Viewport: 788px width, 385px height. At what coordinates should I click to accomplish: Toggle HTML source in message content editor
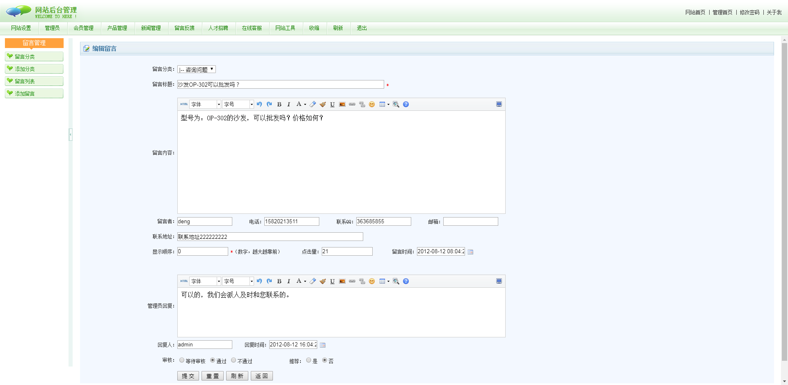tap(184, 104)
